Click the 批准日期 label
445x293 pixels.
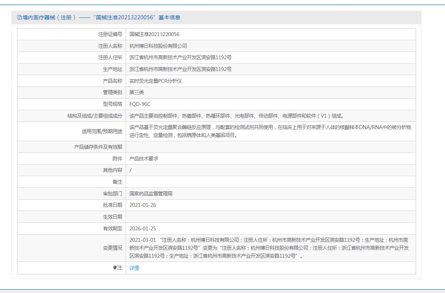[113, 205]
